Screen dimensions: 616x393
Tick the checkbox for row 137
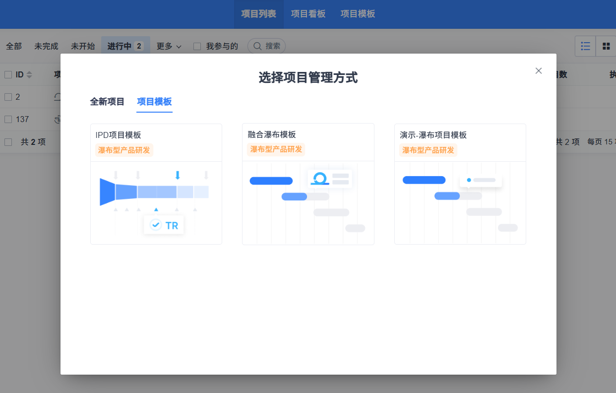tap(8, 119)
